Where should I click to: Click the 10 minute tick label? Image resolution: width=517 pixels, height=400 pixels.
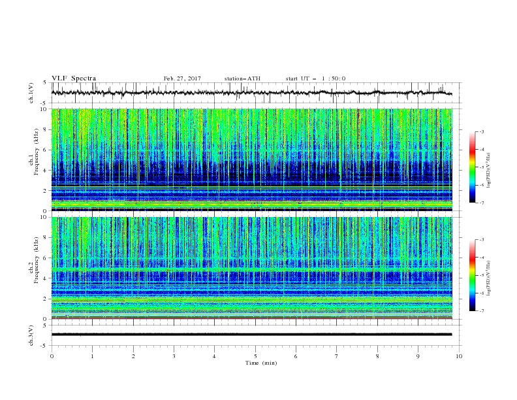(x=459, y=356)
